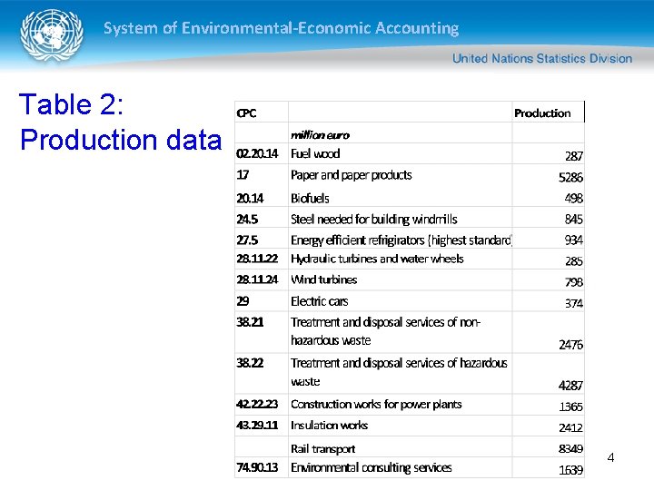
Task: Select the 'System of Environmental-Economic Accounting' header title
Action: point(281,28)
